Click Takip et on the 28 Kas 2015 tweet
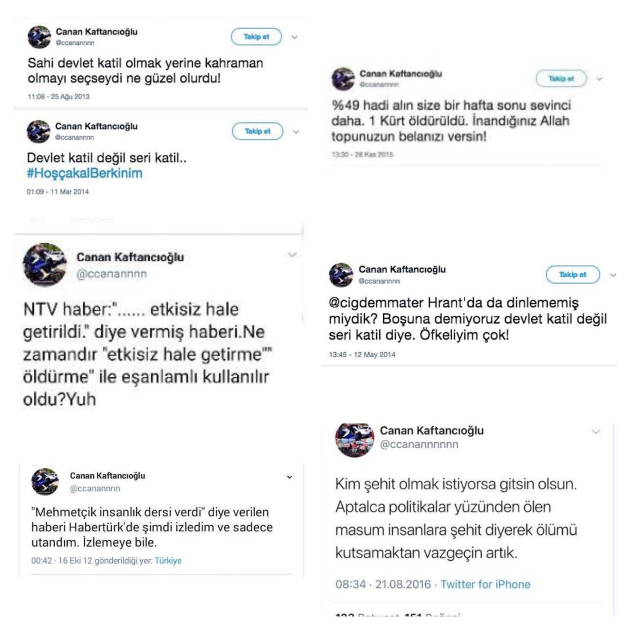The image size is (629, 629). click(x=561, y=78)
